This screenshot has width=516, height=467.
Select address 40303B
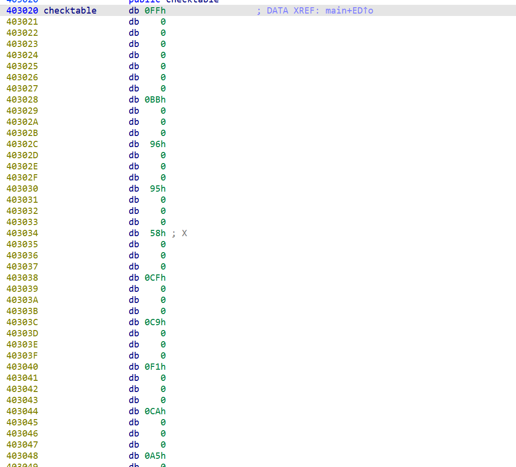tap(22, 311)
